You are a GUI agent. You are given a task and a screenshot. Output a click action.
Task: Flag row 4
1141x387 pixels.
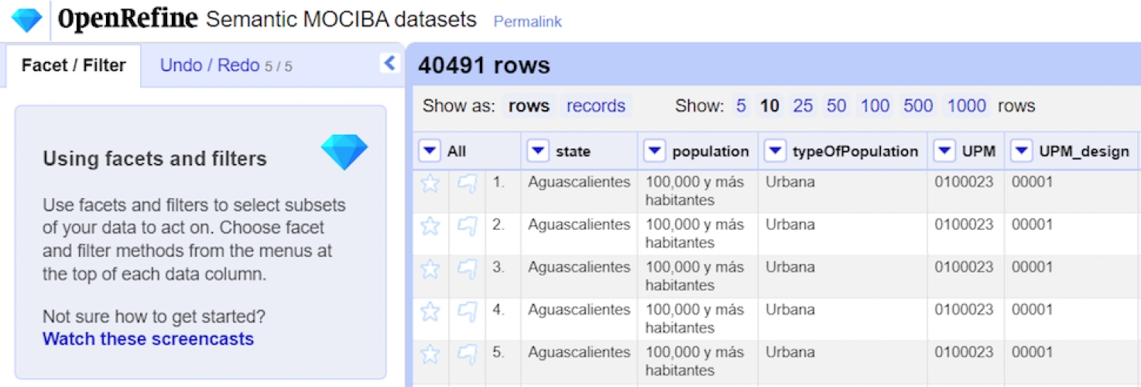click(467, 311)
